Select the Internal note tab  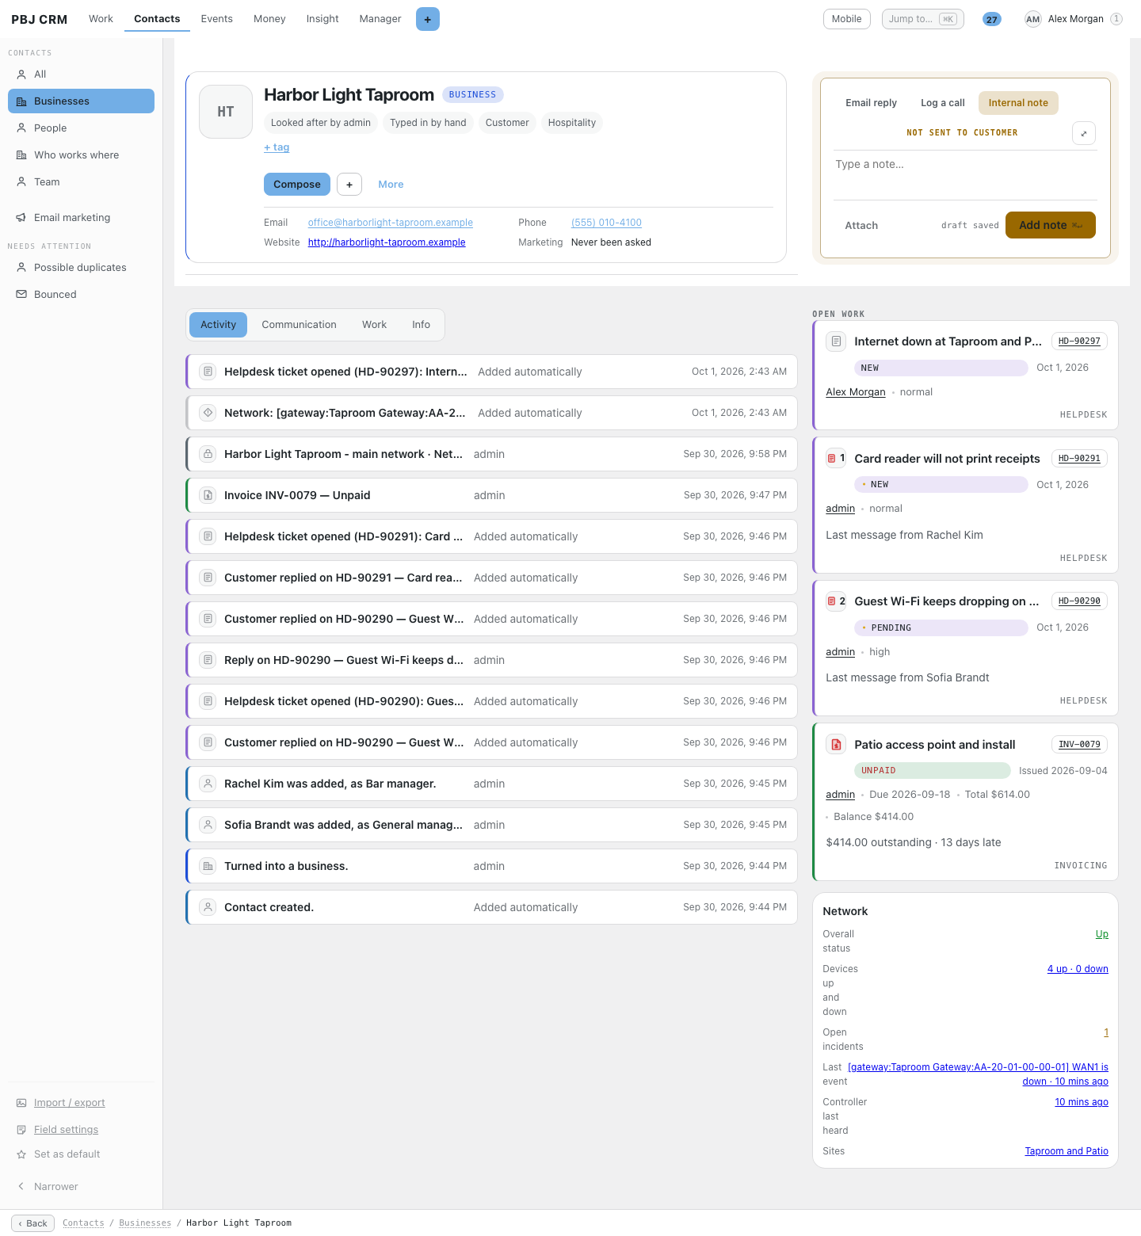pos(1018,103)
